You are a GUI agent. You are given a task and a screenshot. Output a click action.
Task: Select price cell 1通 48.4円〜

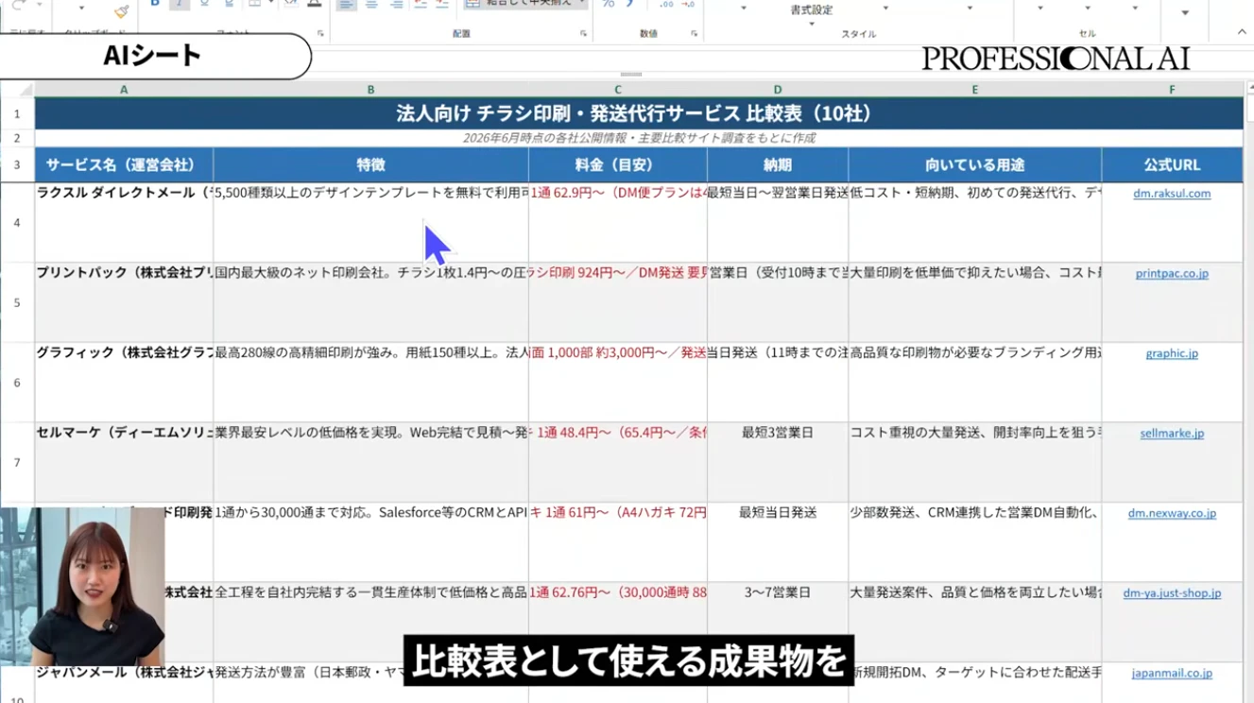(x=618, y=462)
